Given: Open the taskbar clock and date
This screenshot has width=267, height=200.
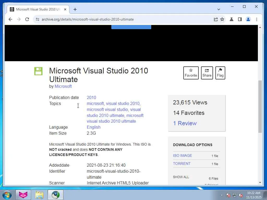Looking at the screenshot, I should pos(254,195).
